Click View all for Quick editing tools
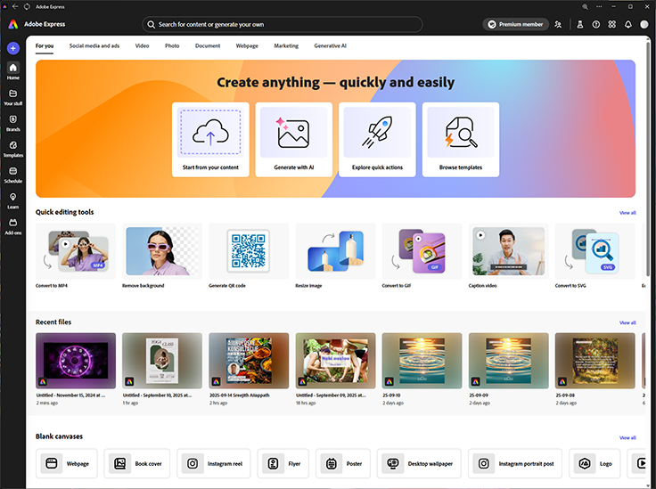Screen dimensions: 656x489 [627, 213]
